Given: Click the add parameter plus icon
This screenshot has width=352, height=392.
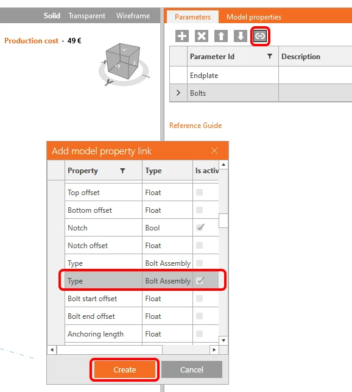Looking at the screenshot, I should point(182,36).
